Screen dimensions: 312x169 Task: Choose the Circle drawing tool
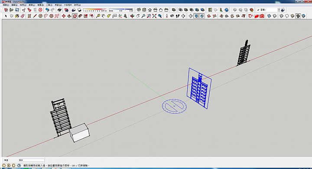click(x=40, y=16)
